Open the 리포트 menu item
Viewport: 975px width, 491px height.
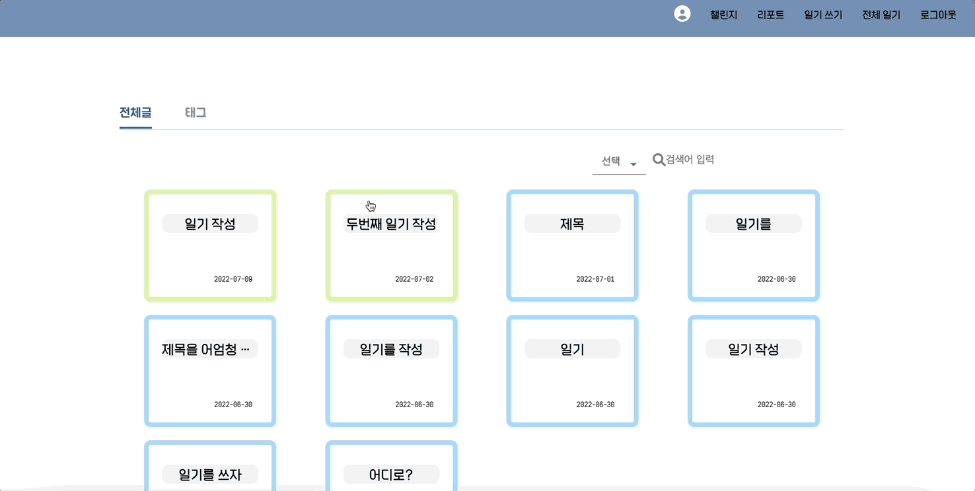[x=770, y=15]
